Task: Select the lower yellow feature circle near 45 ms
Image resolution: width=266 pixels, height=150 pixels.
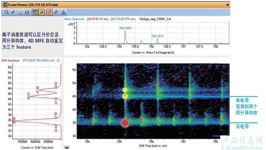Action: (x=125, y=97)
